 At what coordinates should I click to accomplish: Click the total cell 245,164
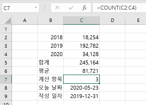[x=81, y=63]
